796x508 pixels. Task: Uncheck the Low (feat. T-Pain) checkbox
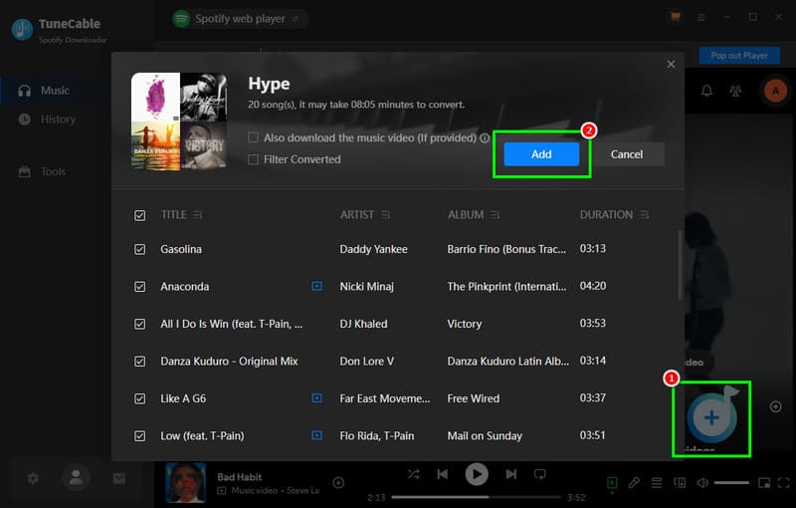[x=139, y=436]
